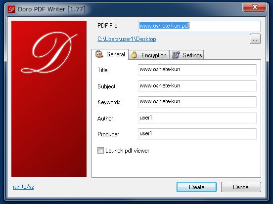Enable the Launch pdf viewer checkbox
This screenshot has height=204, width=273.
point(100,151)
